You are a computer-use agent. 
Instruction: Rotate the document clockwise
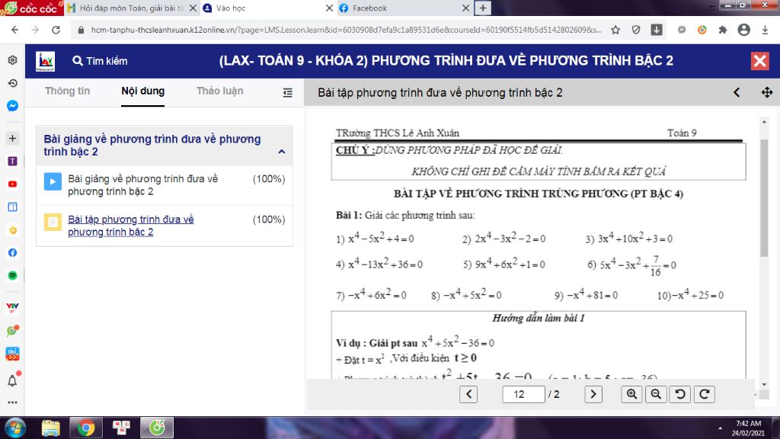[705, 394]
